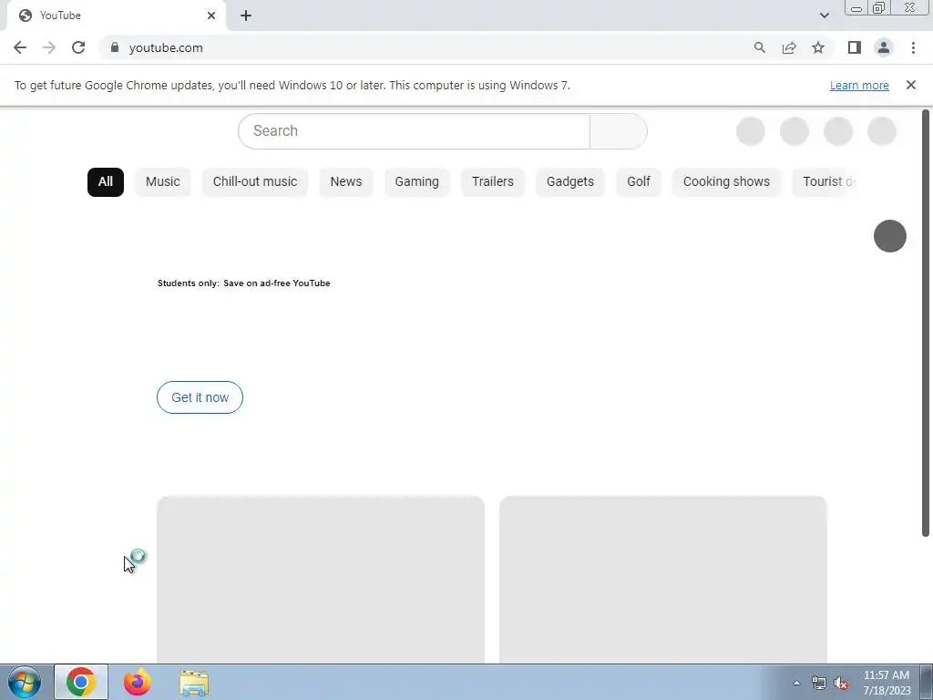The width and height of the screenshot is (933, 700).
Task: Click the dark circular button beside the student offer
Action: 889,236
